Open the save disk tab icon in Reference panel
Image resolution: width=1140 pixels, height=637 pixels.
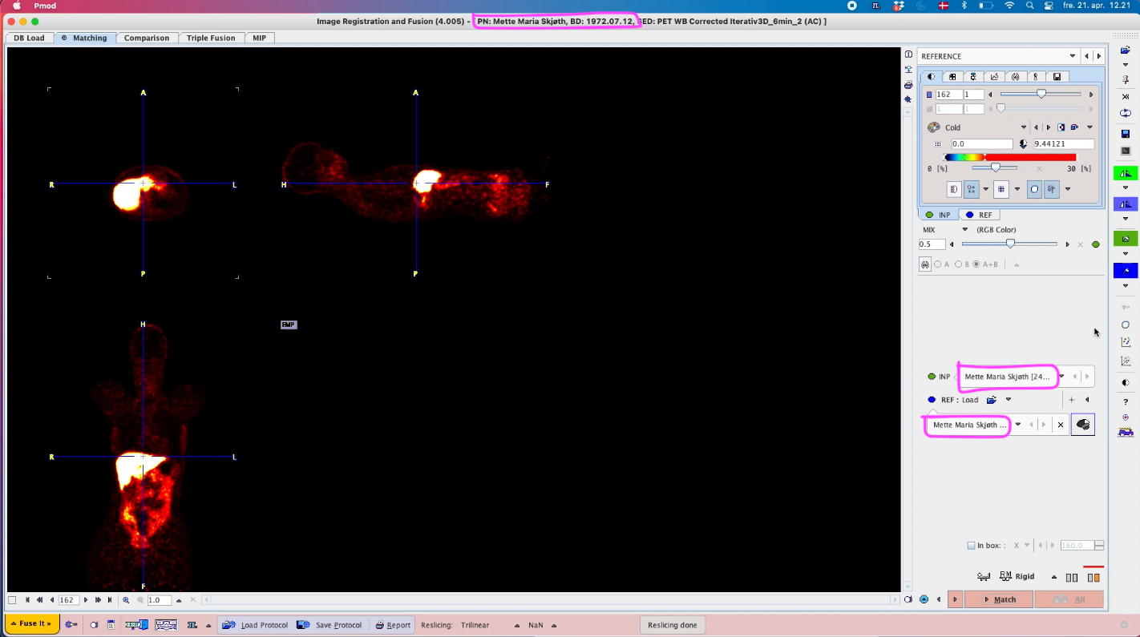[x=1057, y=77]
